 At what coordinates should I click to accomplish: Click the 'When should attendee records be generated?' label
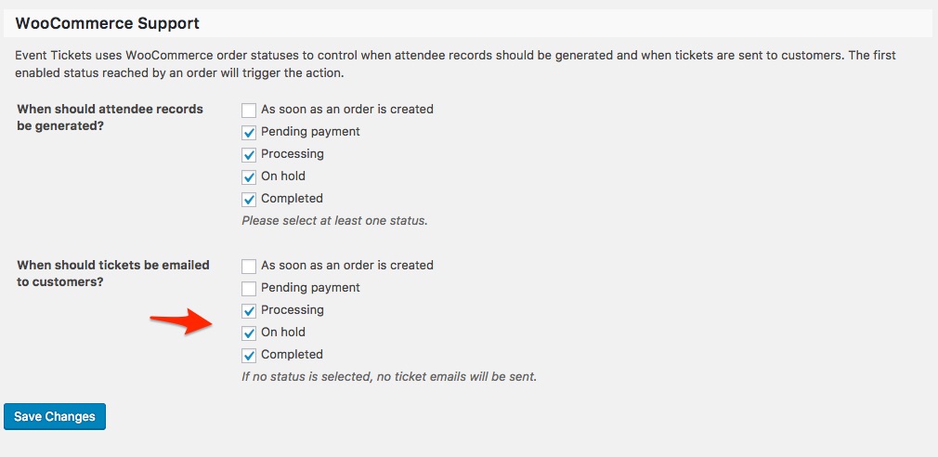tap(110, 117)
